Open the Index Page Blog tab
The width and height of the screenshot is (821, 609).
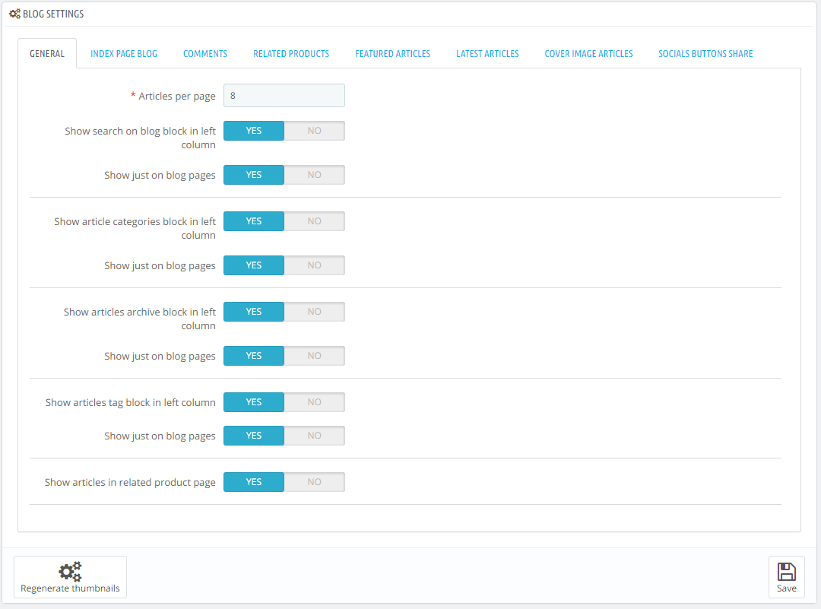[x=124, y=53]
